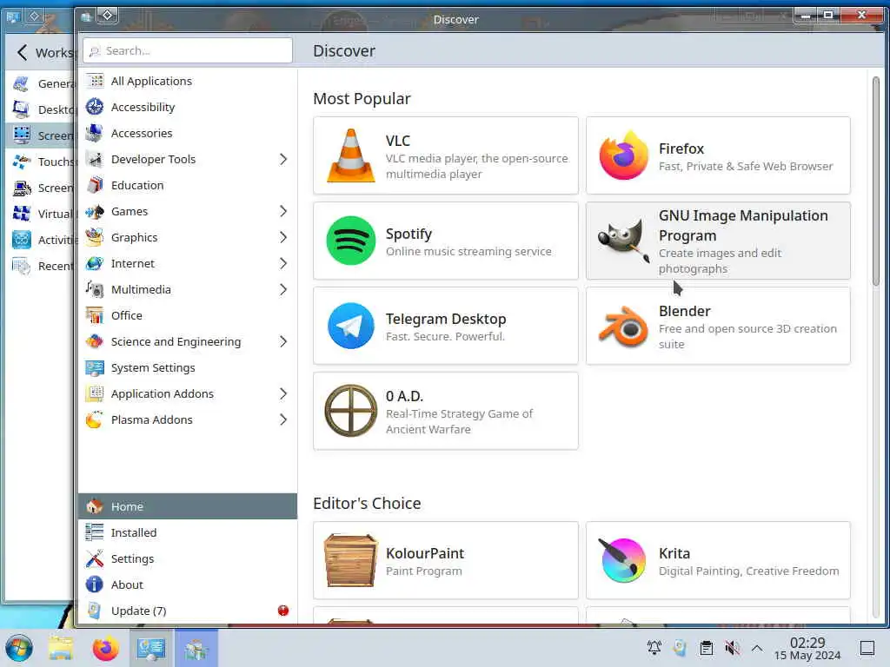Click the KolourPaint box icon

(x=351, y=560)
